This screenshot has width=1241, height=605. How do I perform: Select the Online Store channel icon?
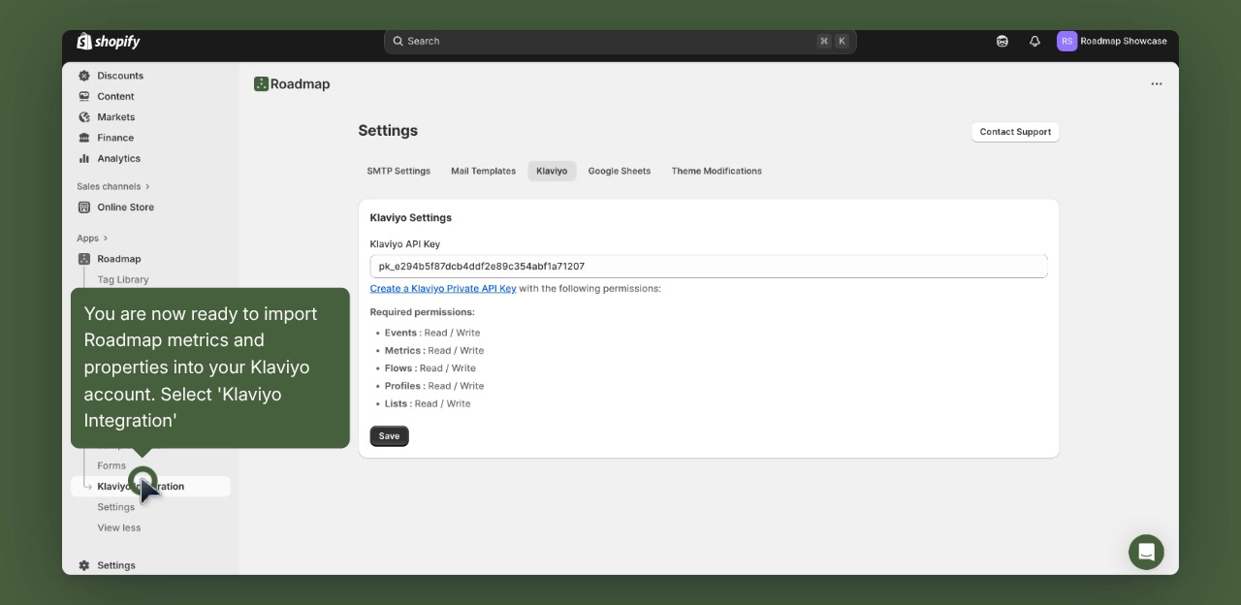[86, 207]
